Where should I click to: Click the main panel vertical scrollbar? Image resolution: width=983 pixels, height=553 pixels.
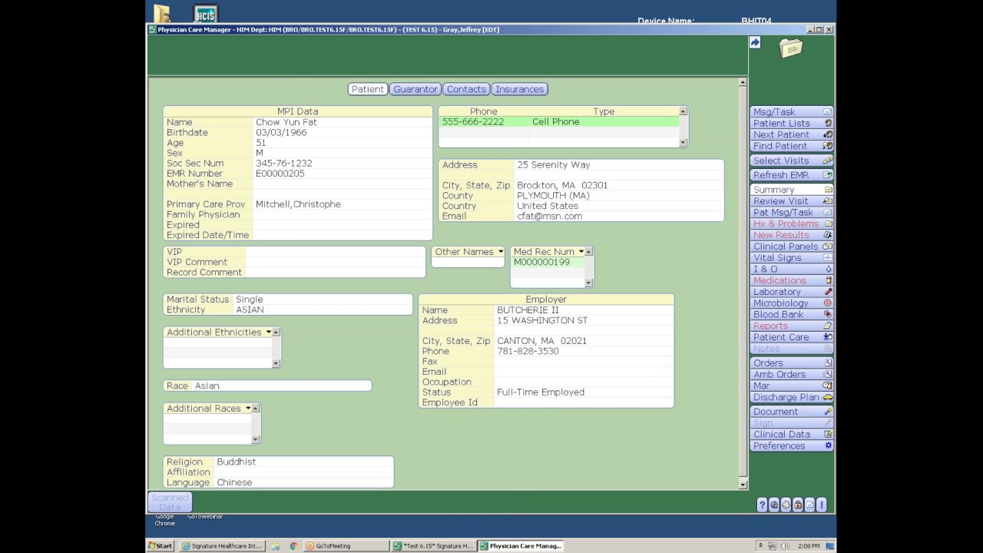point(743,283)
